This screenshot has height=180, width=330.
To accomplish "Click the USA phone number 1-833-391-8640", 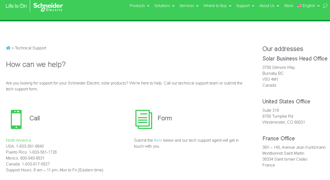I will 30,146.
